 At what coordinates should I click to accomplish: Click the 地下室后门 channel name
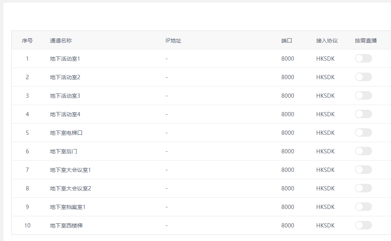pos(64,151)
